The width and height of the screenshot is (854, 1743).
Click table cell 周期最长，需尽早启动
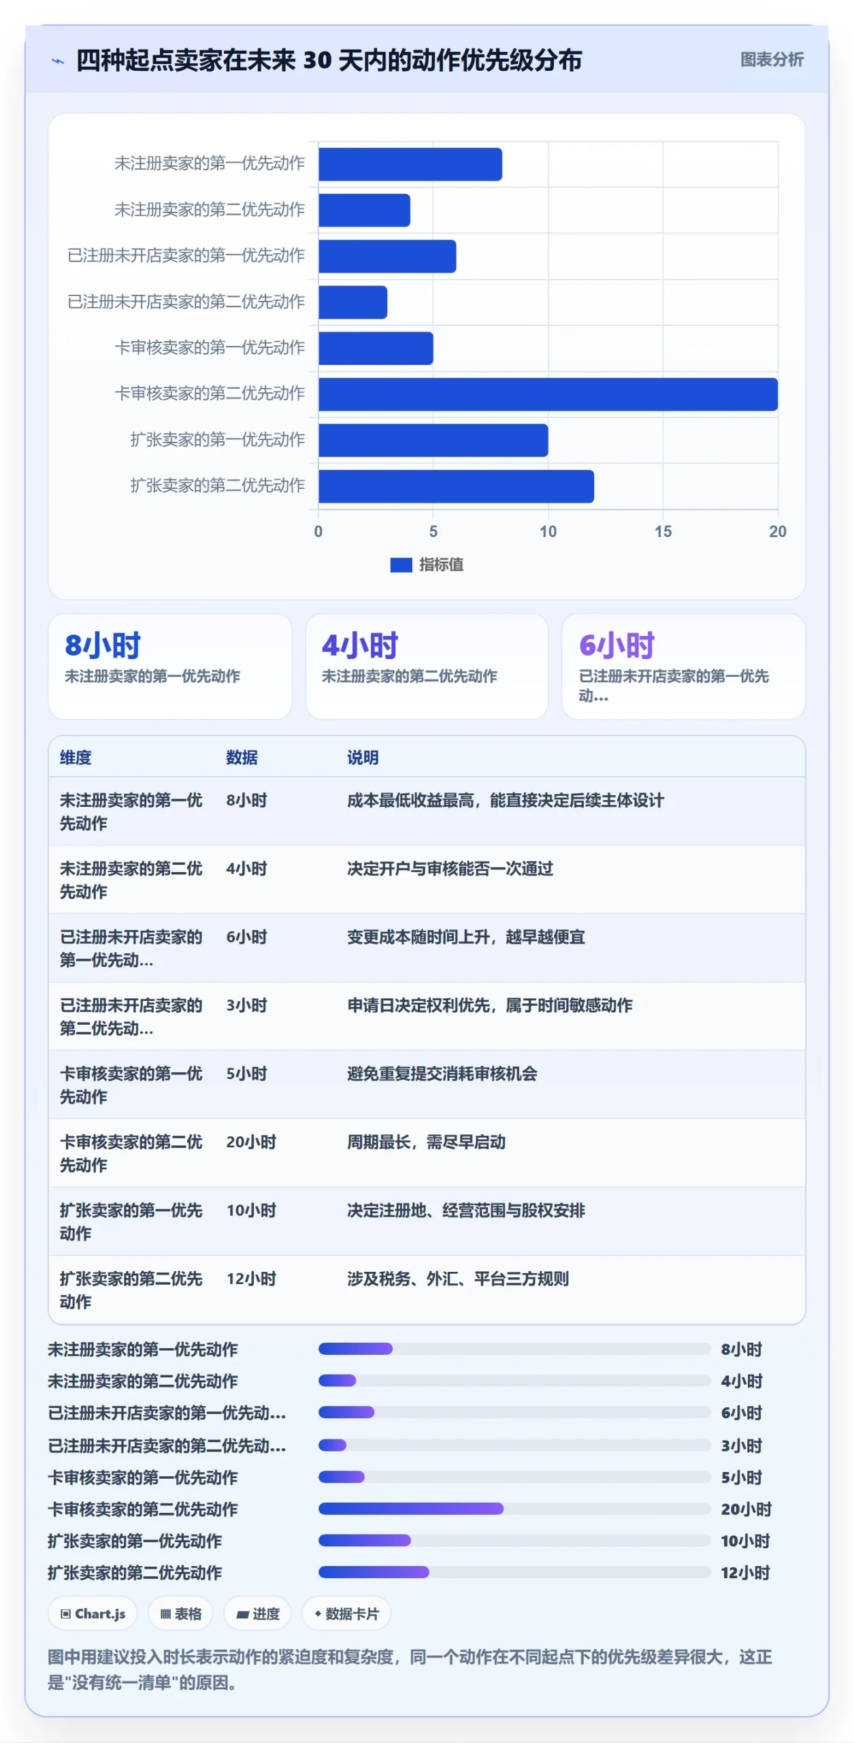(x=426, y=1142)
